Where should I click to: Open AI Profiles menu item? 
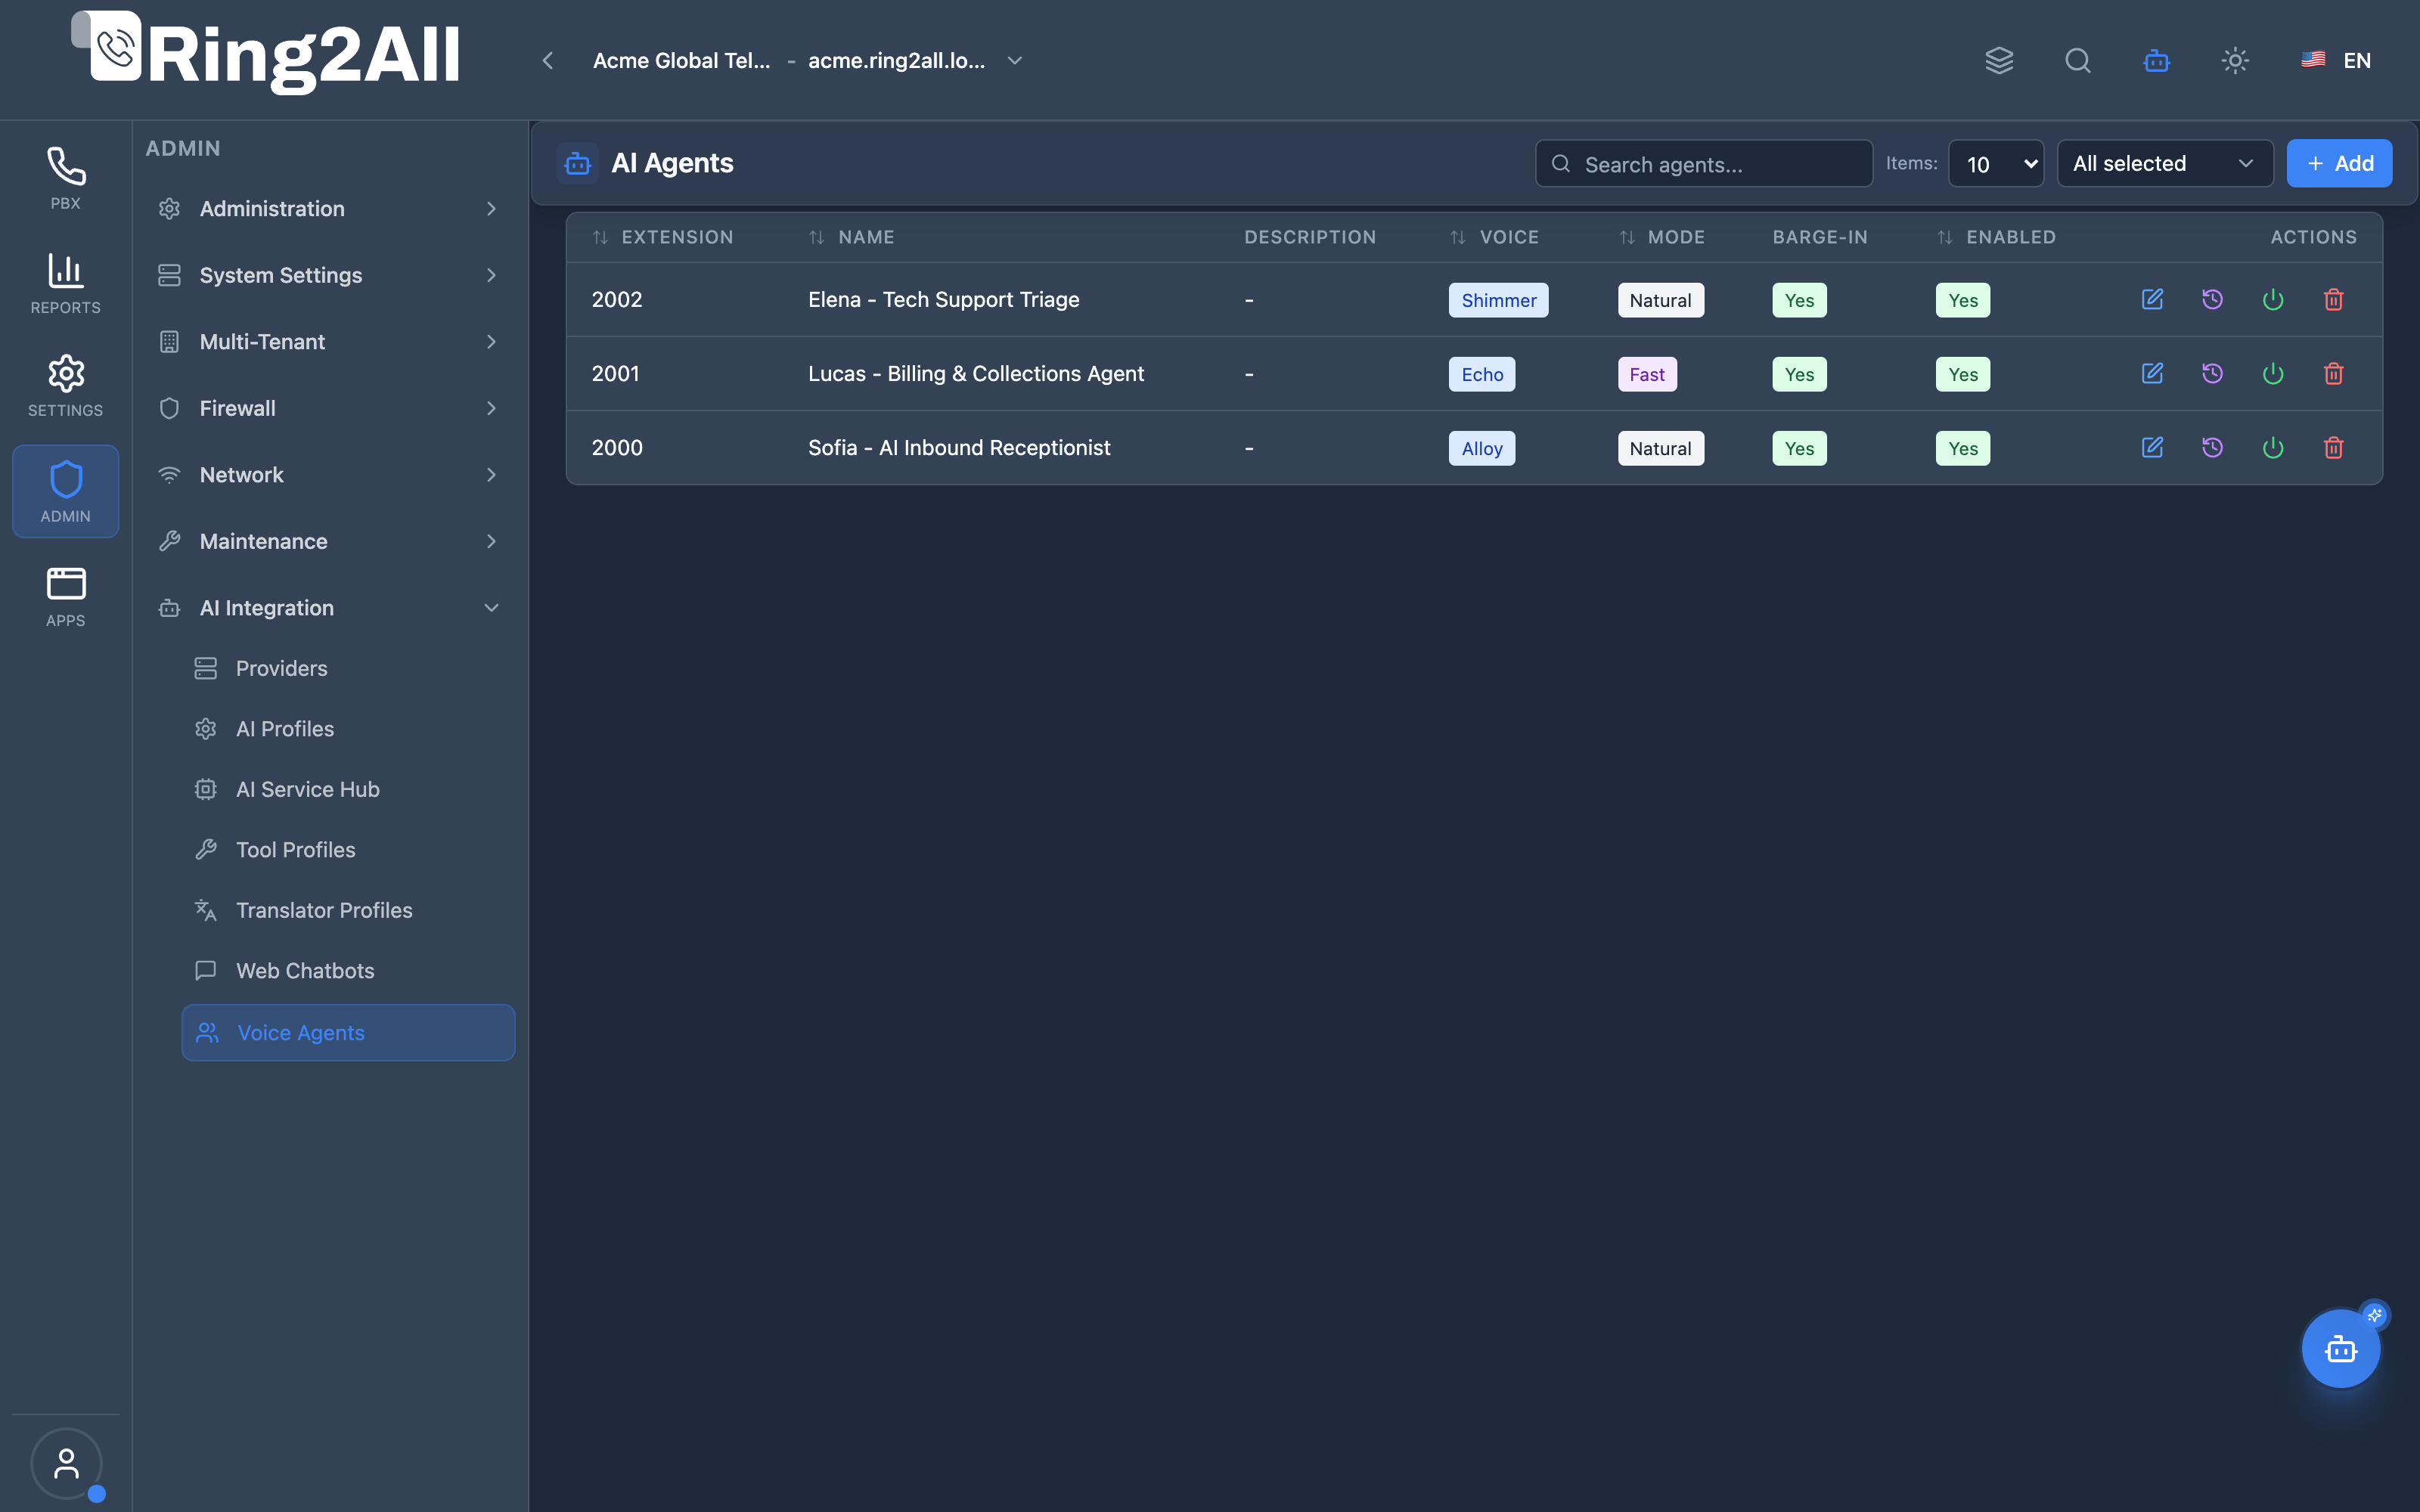(x=348, y=729)
